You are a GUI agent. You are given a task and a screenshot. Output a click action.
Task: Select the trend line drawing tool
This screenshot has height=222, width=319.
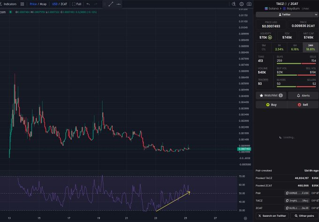[x=111, y=4]
